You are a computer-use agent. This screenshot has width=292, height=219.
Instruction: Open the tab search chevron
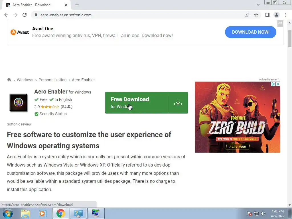(258, 5)
